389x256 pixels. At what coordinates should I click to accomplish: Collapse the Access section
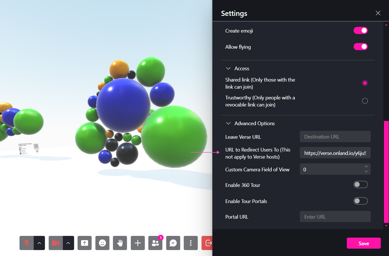click(x=228, y=68)
